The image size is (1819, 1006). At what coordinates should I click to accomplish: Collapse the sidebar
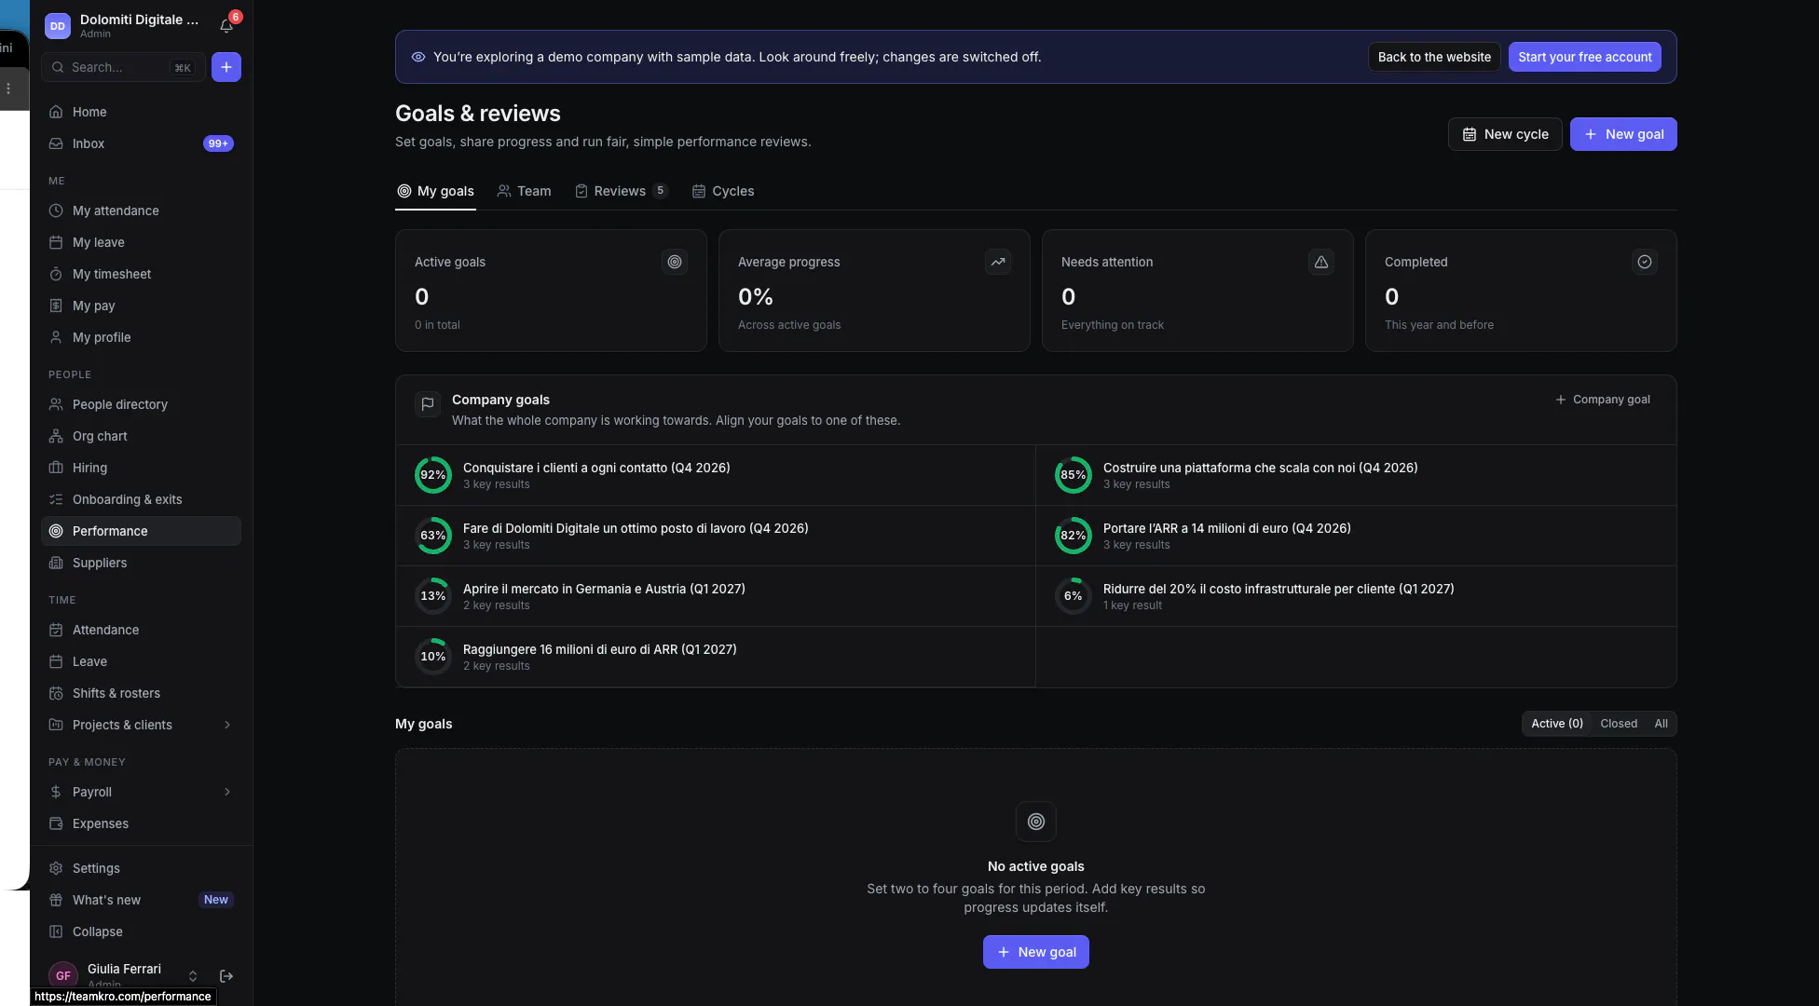141,931
